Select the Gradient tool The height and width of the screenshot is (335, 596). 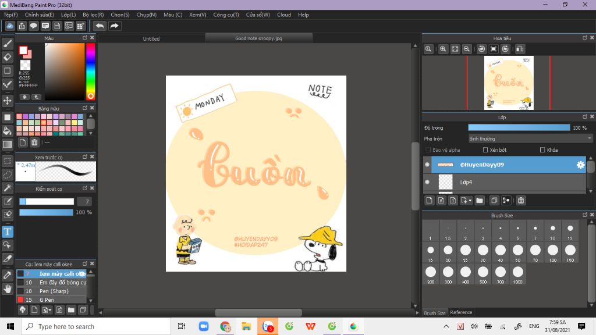[7, 144]
